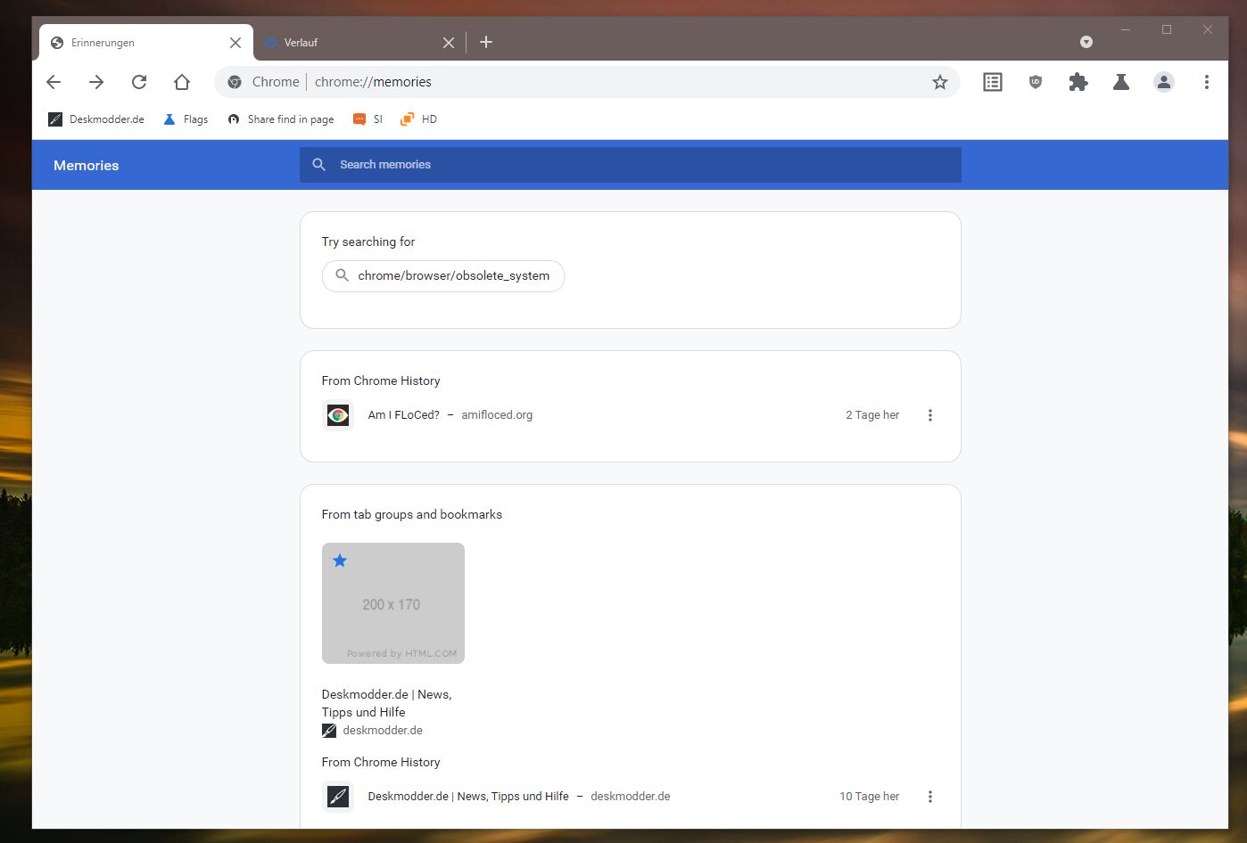Image resolution: width=1247 pixels, height=843 pixels.
Task: Open Deskmodder.de history entry from 10 days ago
Action: click(468, 797)
